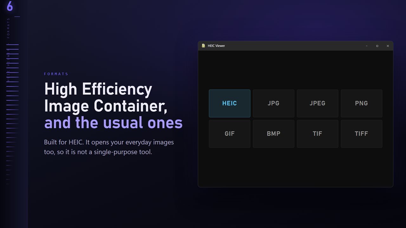
Task: Click the small FORMATS label above the heading
Action: pyautogui.click(x=56, y=74)
